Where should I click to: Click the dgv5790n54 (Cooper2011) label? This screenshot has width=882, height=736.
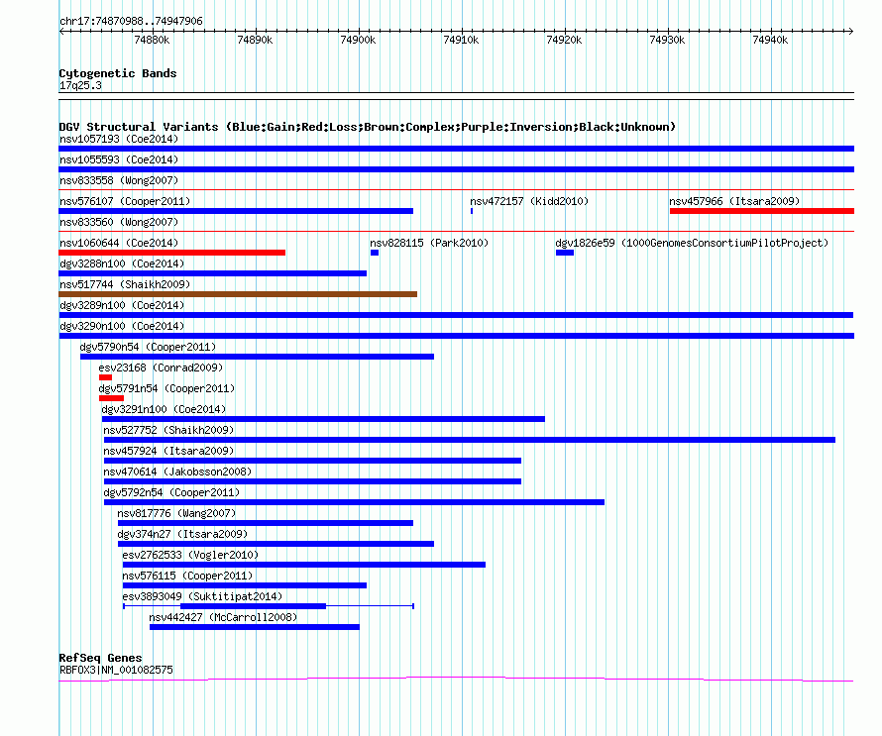point(148,347)
